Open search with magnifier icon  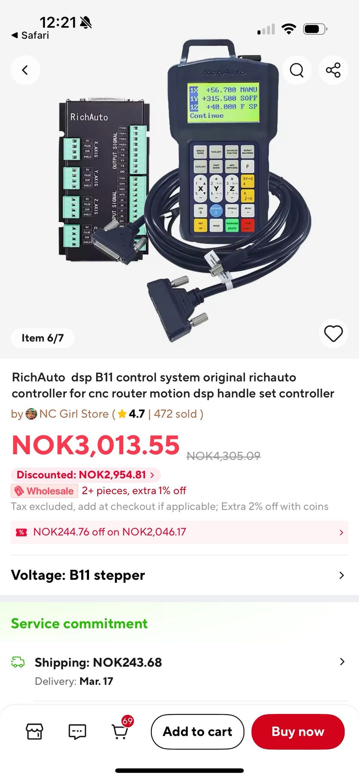[x=297, y=70]
